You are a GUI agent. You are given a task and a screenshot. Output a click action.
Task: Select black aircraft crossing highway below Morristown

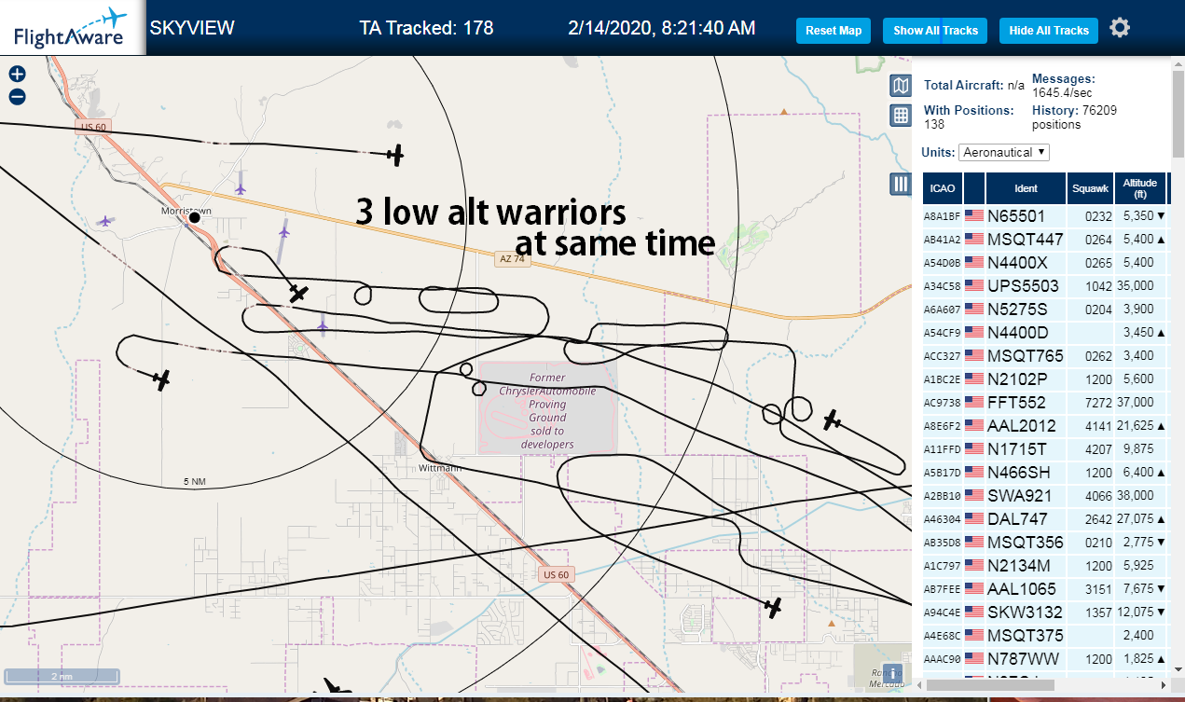coord(298,294)
